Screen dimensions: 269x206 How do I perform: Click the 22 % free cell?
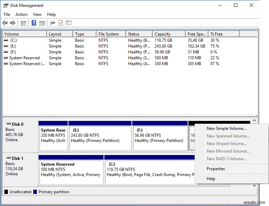tap(215, 58)
